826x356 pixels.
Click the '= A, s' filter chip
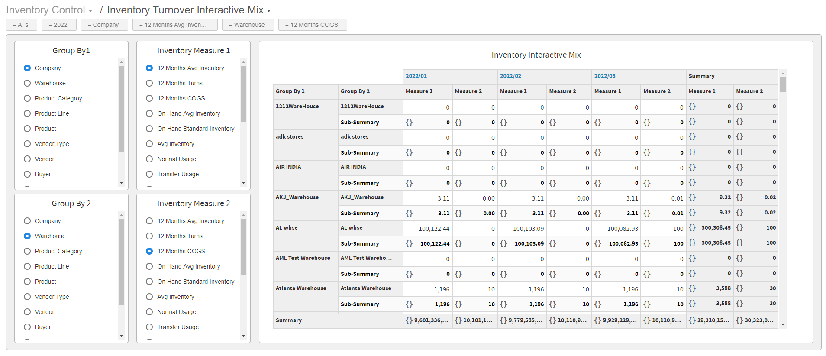click(22, 25)
